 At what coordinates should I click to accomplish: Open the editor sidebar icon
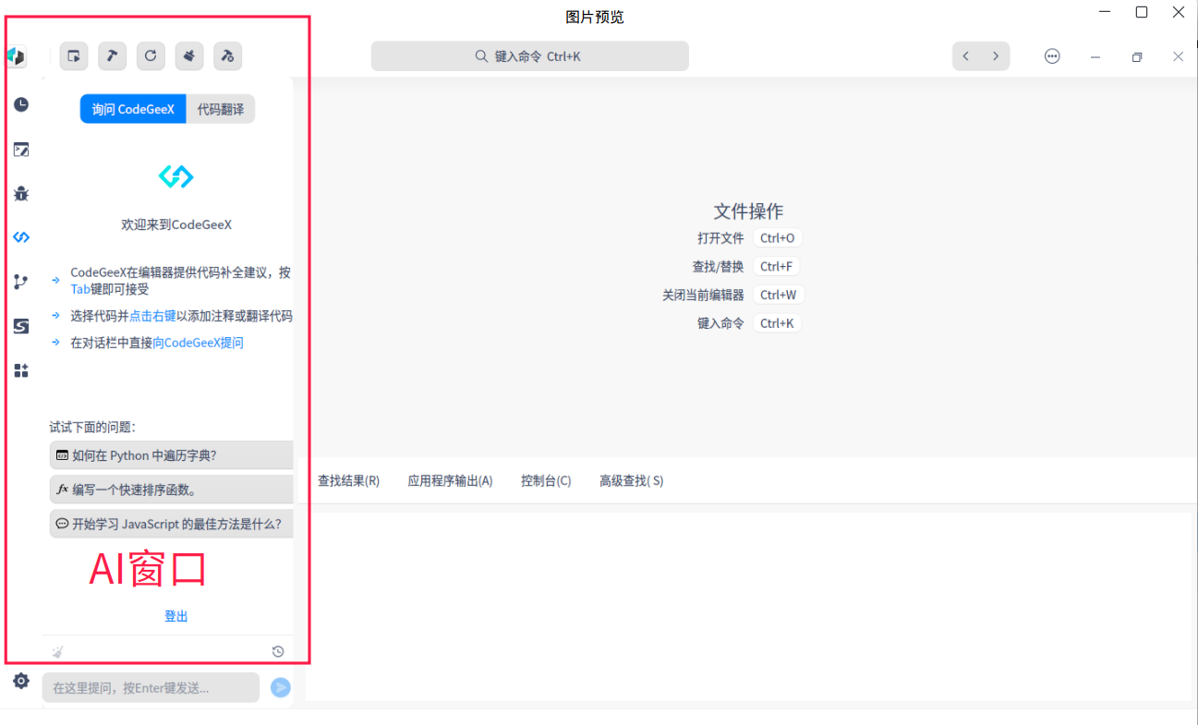pos(21,149)
